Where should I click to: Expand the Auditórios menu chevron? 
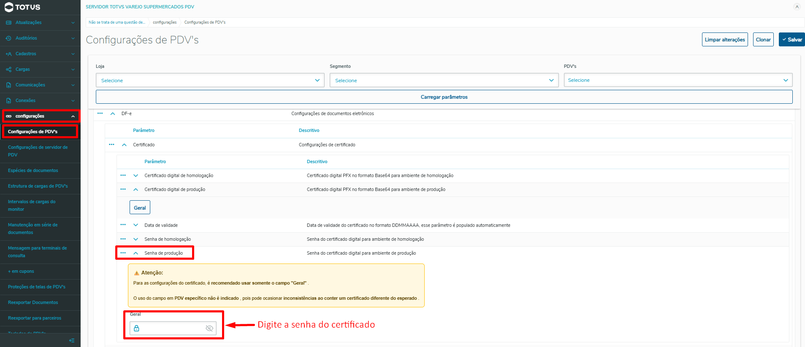coord(73,38)
